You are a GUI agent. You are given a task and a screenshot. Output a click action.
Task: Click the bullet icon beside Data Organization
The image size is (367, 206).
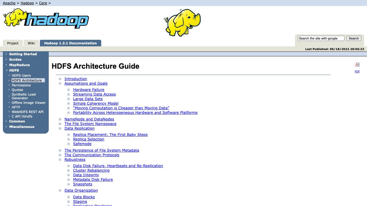60,191
